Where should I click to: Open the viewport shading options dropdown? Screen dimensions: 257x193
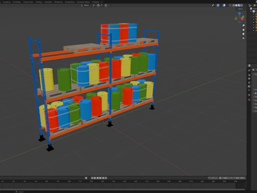pyautogui.click(x=244, y=5)
